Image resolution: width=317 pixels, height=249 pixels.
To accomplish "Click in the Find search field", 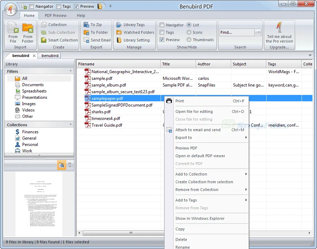I will 237,32.
